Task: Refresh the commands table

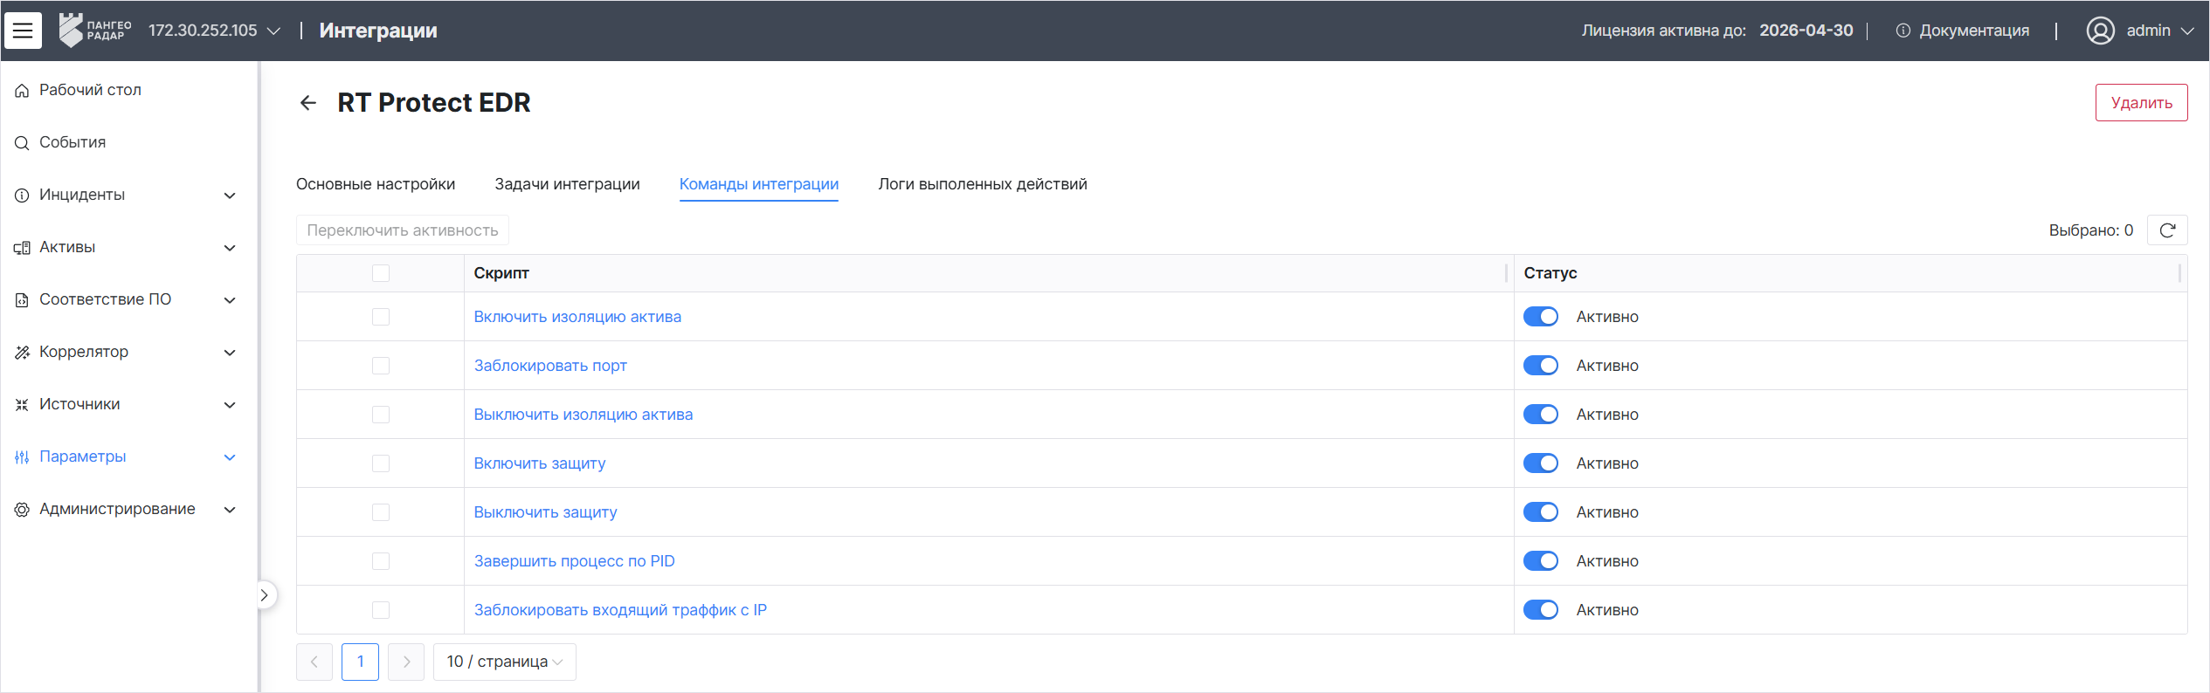Action: [x=2167, y=230]
